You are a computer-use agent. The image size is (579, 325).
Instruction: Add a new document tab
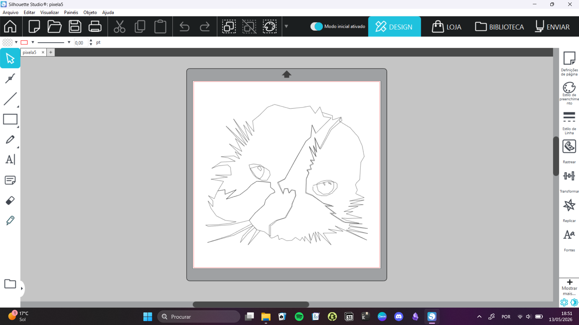[x=51, y=52]
